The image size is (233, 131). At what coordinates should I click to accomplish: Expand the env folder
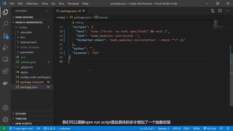(32, 37)
